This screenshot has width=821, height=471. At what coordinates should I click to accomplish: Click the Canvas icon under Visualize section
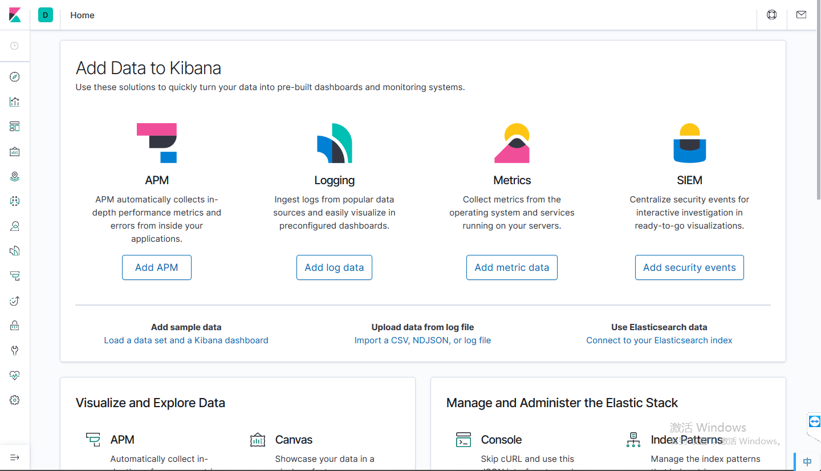click(x=258, y=440)
